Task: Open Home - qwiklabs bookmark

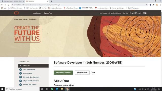Action: coord(117,8)
